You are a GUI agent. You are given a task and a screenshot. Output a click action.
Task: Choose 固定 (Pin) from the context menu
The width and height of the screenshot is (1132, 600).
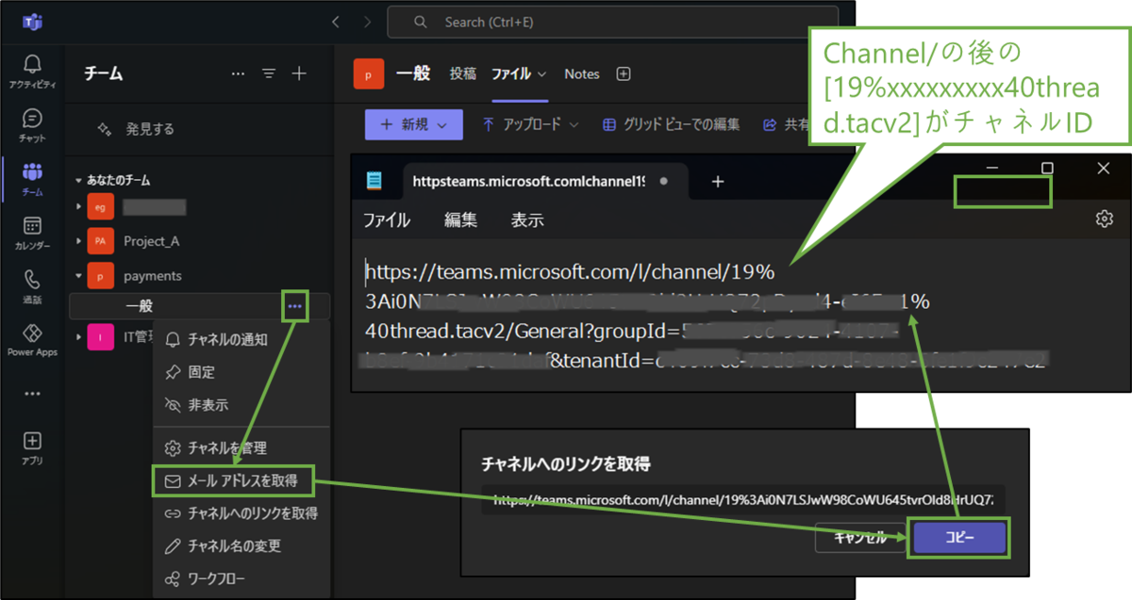(x=241, y=372)
